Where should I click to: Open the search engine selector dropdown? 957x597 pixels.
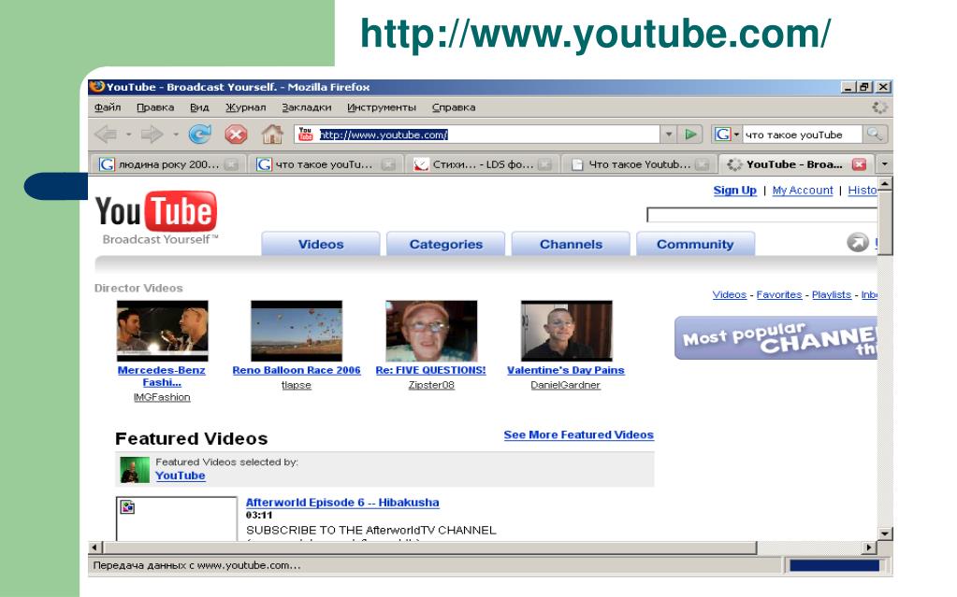pyautogui.click(x=736, y=135)
